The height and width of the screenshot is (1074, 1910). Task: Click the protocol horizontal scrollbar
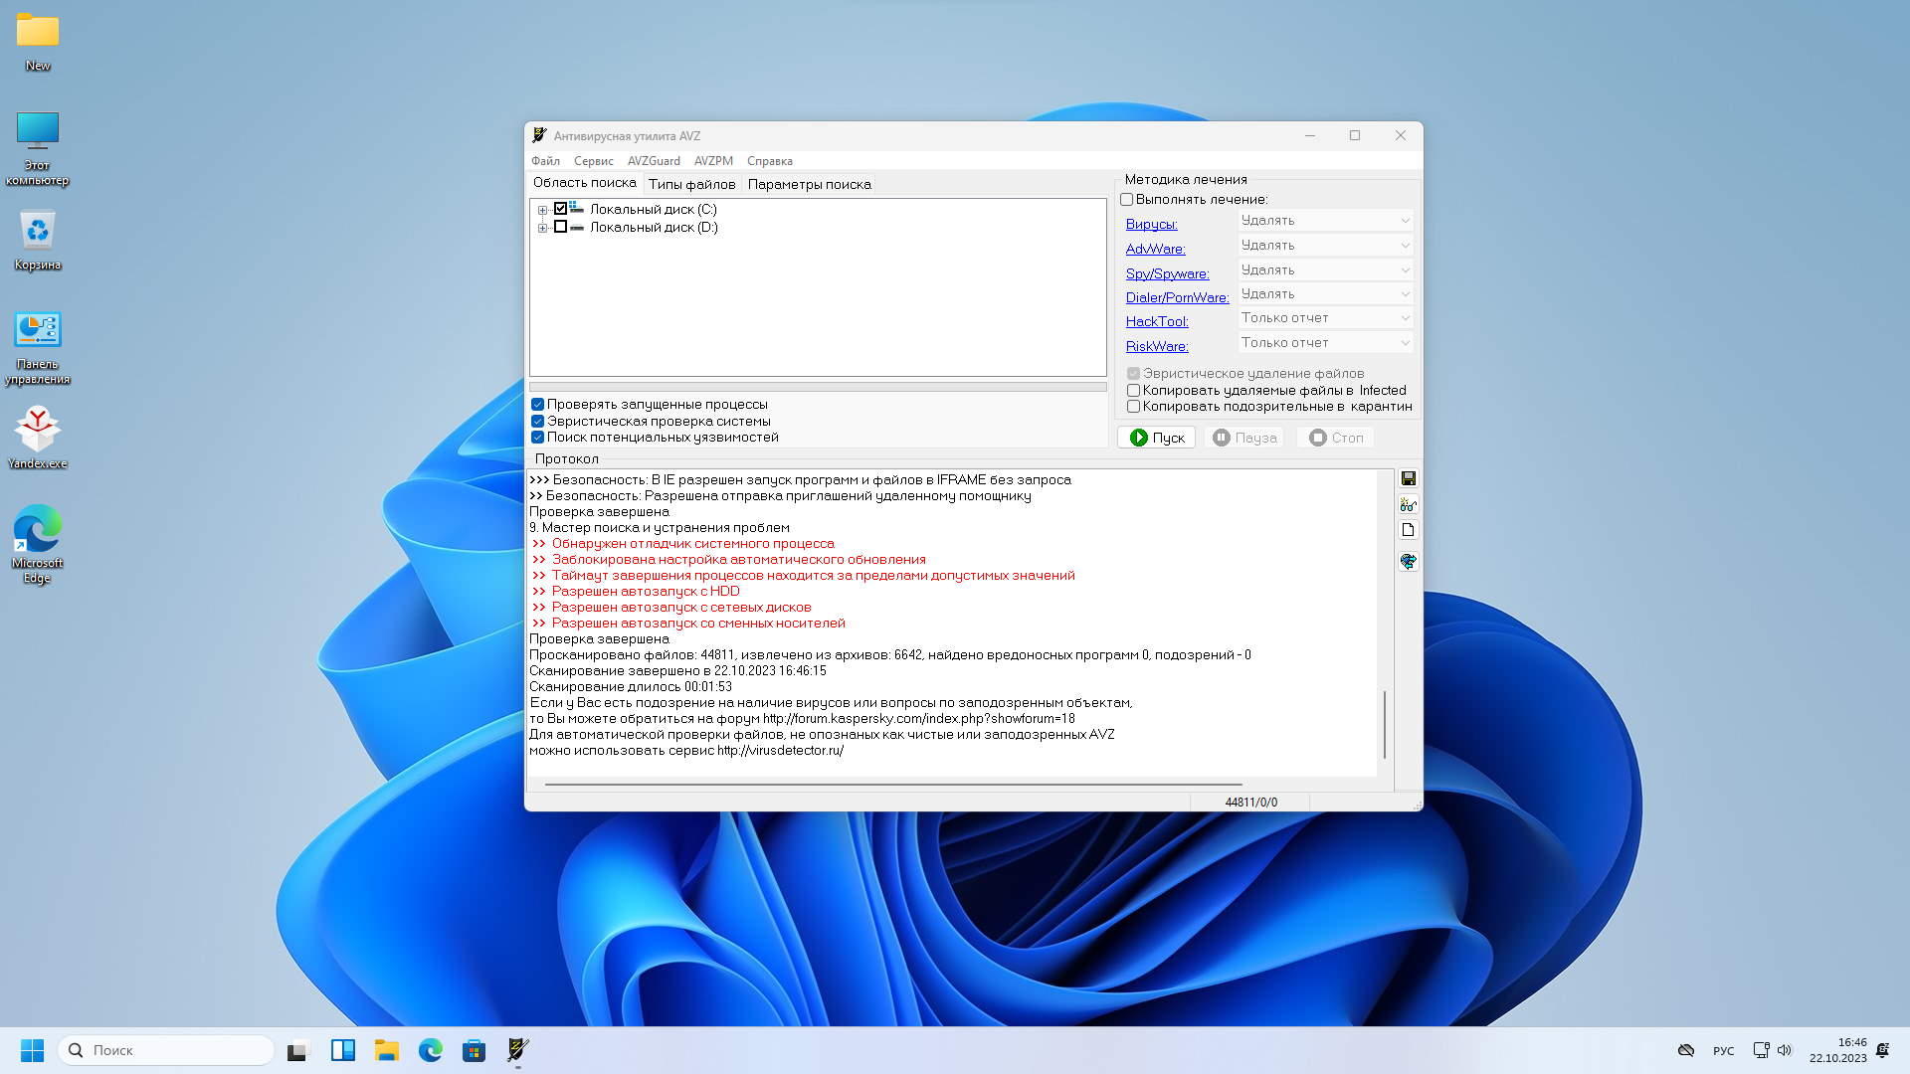click(x=892, y=785)
